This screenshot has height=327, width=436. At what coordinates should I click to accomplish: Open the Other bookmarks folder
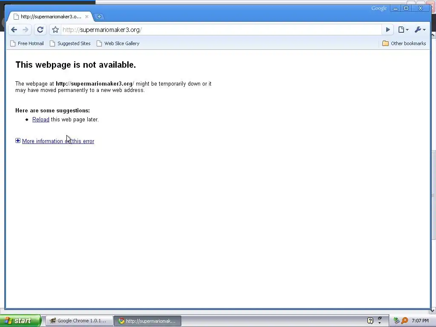point(404,43)
